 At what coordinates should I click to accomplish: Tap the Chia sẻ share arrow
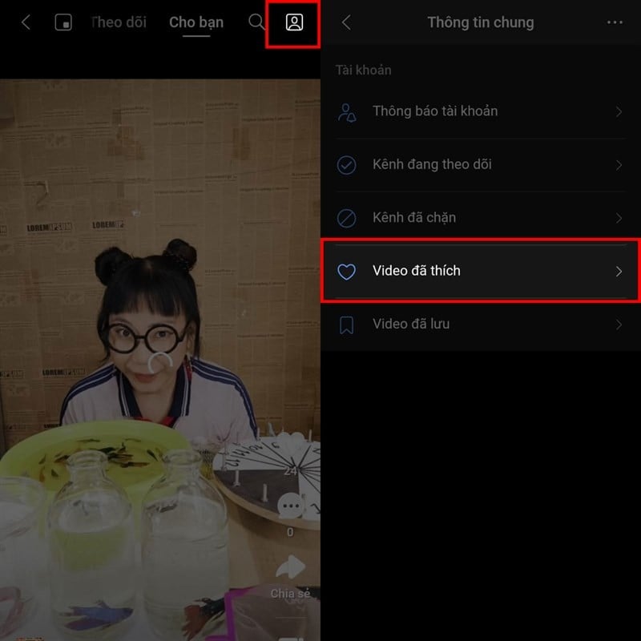pyautogui.click(x=291, y=566)
